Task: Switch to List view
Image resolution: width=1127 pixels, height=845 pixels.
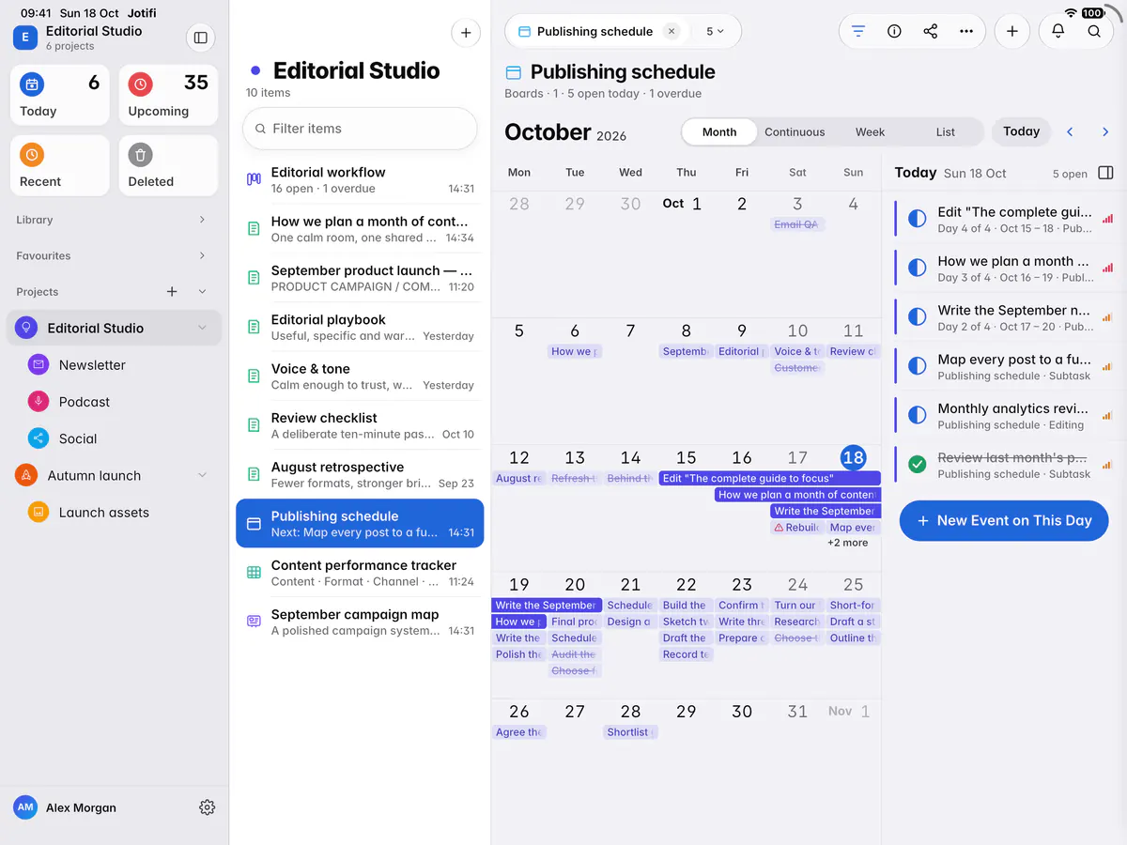Action: coord(946,131)
